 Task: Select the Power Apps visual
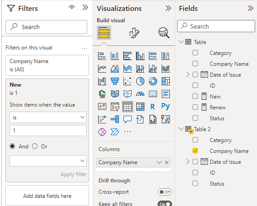click(102, 132)
